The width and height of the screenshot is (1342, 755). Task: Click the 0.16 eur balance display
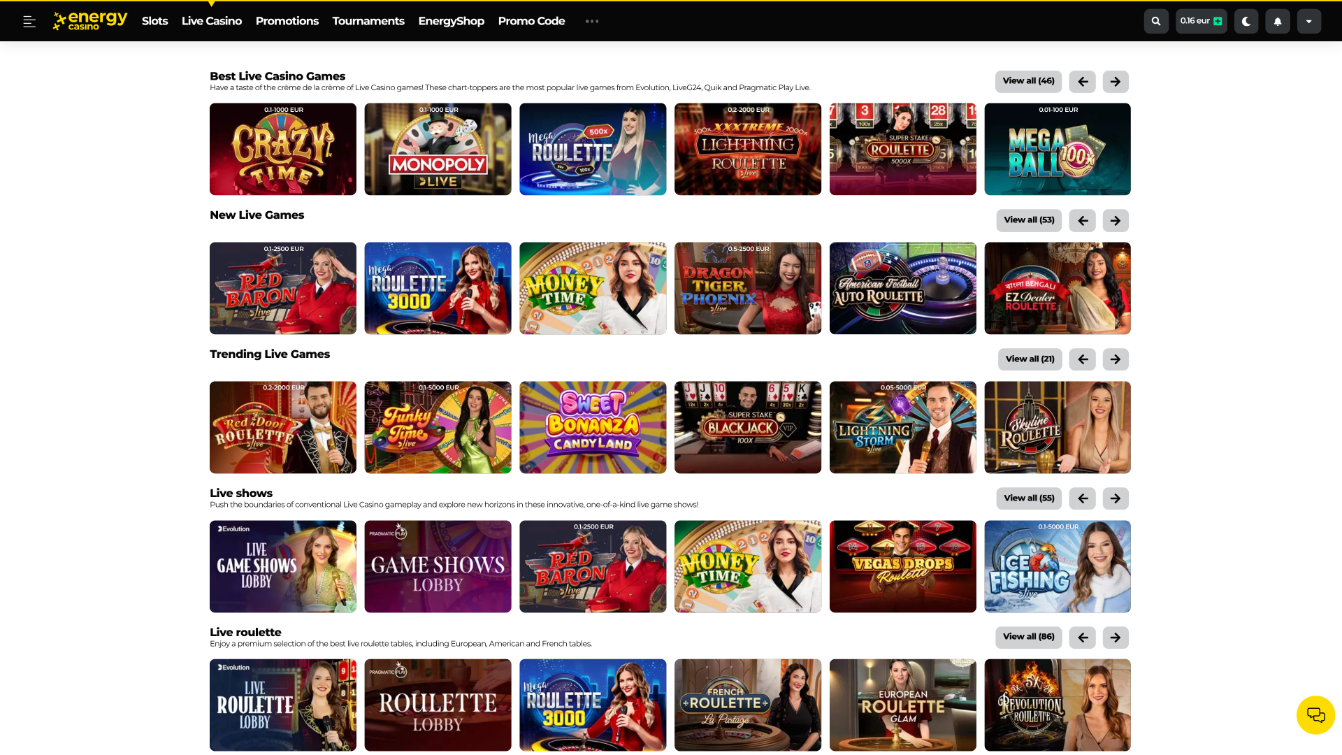[x=1195, y=21]
